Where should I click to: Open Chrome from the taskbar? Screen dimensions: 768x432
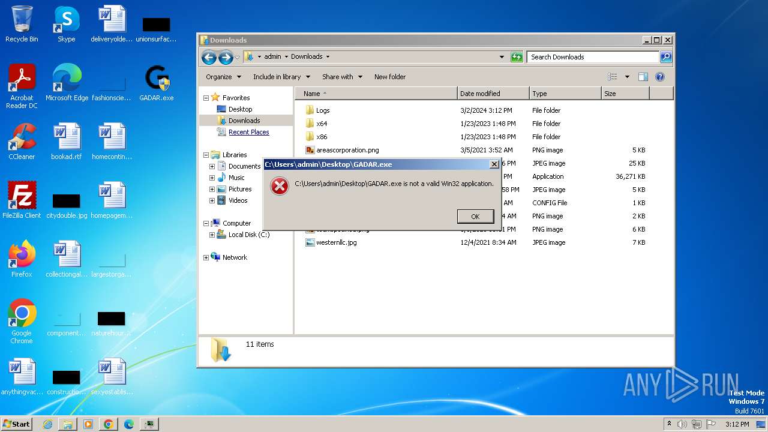[109, 424]
